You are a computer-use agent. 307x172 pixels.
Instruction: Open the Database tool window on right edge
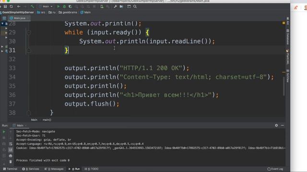coord(288,37)
